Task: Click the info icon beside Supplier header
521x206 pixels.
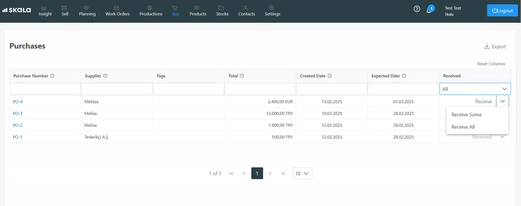Action: [105, 76]
